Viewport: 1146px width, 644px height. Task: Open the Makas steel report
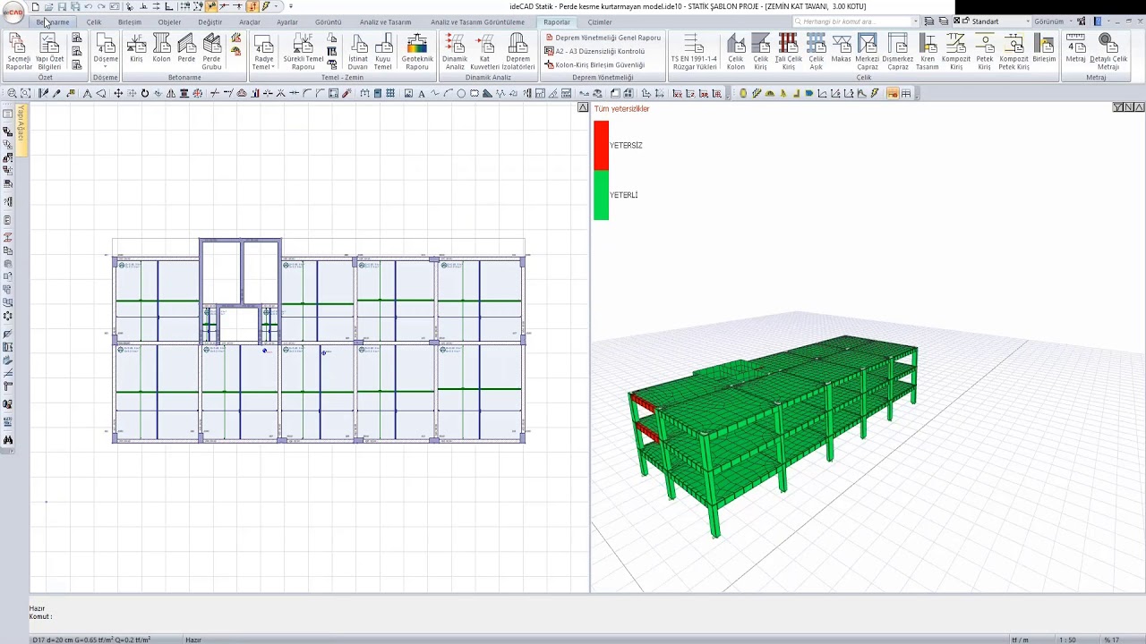(x=841, y=49)
